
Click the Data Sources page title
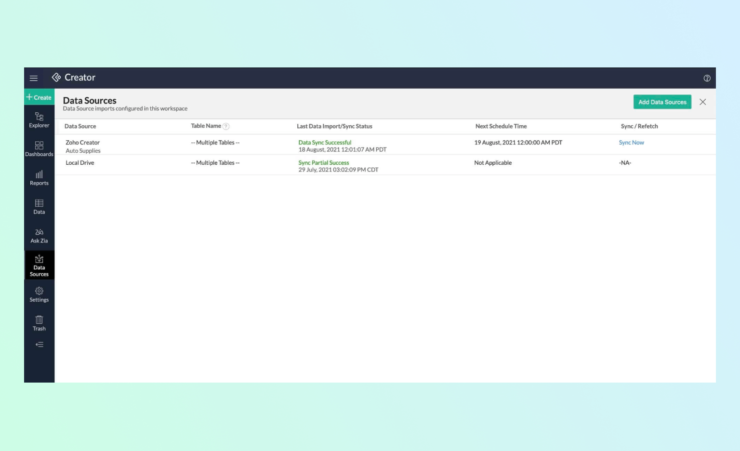[90, 101]
